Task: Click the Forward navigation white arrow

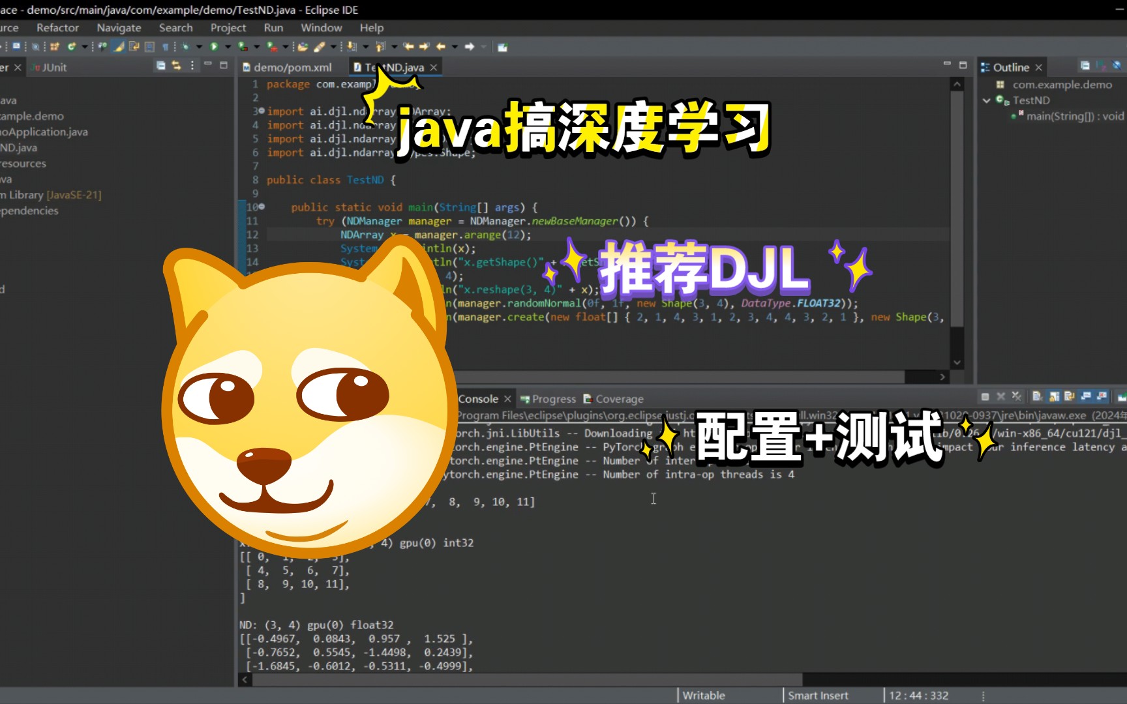Action: point(469,46)
